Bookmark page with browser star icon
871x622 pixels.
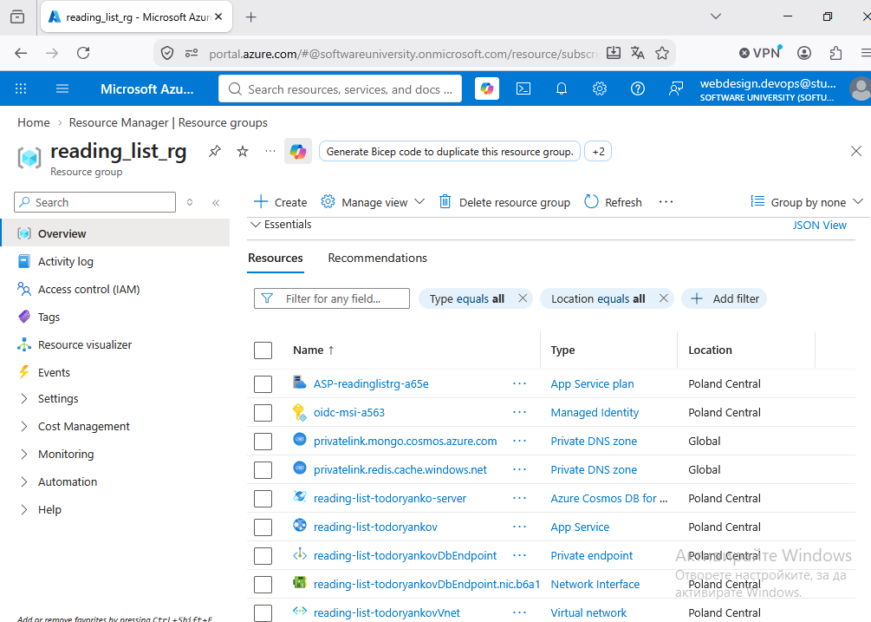[x=661, y=54]
